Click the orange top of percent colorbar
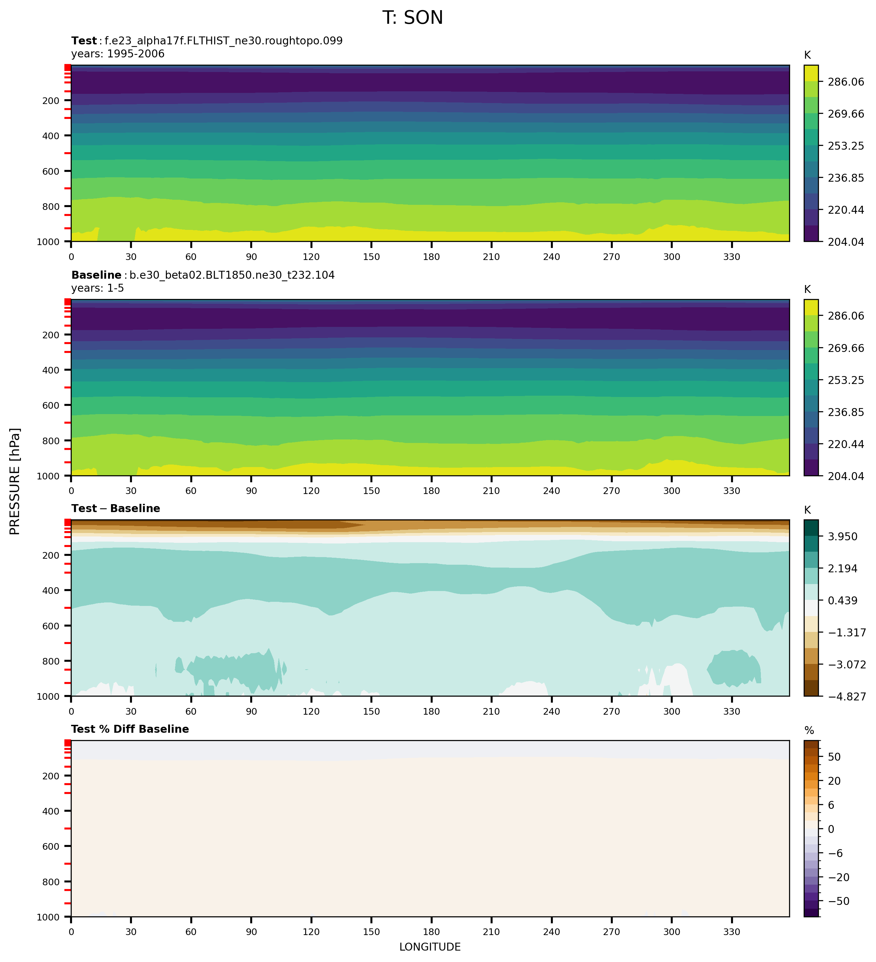The height and width of the screenshot is (962, 876). pyautogui.click(x=811, y=745)
